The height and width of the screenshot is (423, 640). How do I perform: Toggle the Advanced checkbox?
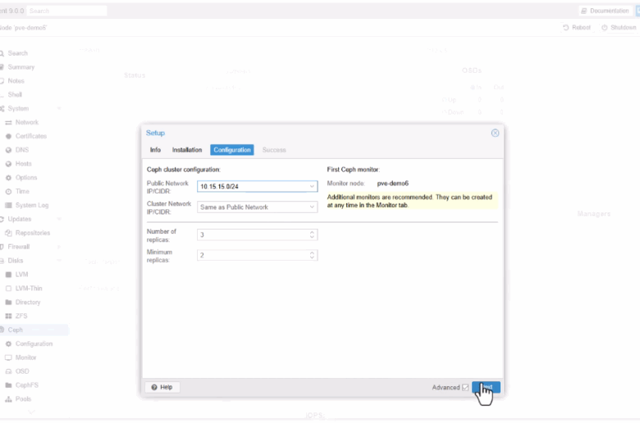pyautogui.click(x=465, y=387)
